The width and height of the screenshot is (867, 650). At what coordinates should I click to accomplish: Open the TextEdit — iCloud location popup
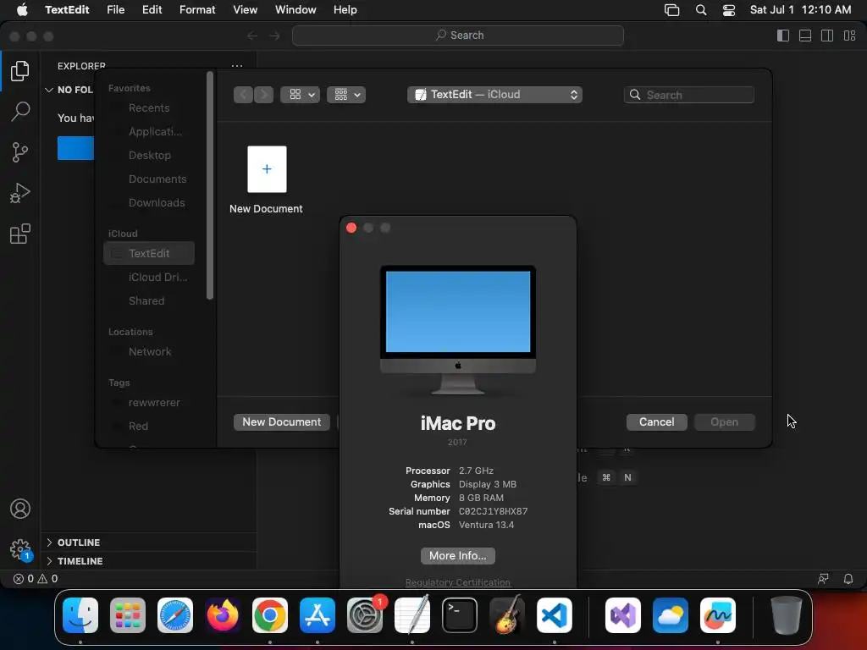click(x=494, y=95)
